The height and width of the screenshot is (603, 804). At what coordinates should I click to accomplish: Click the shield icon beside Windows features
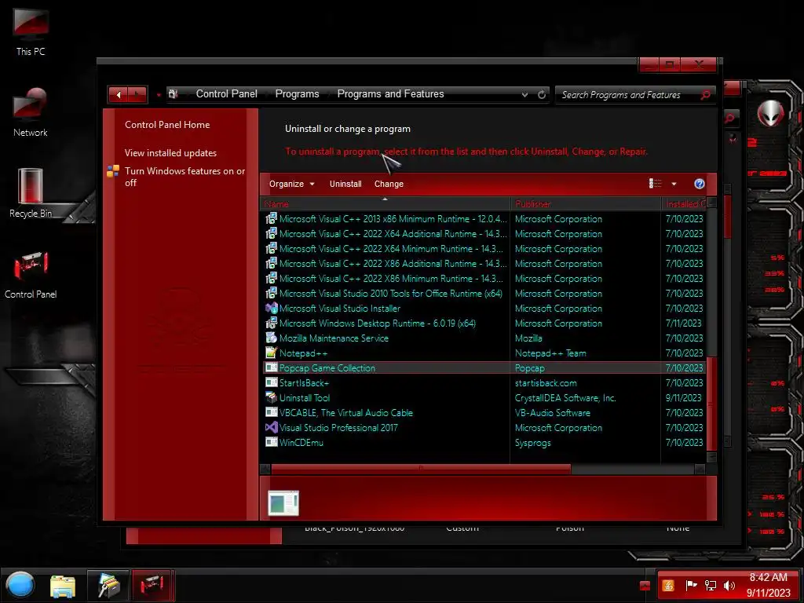(x=113, y=171)
